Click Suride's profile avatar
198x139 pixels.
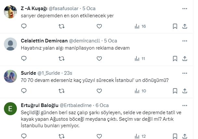pyautogui.click(x=10, y=76)
